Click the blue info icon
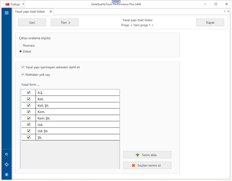 pos(6,174)
